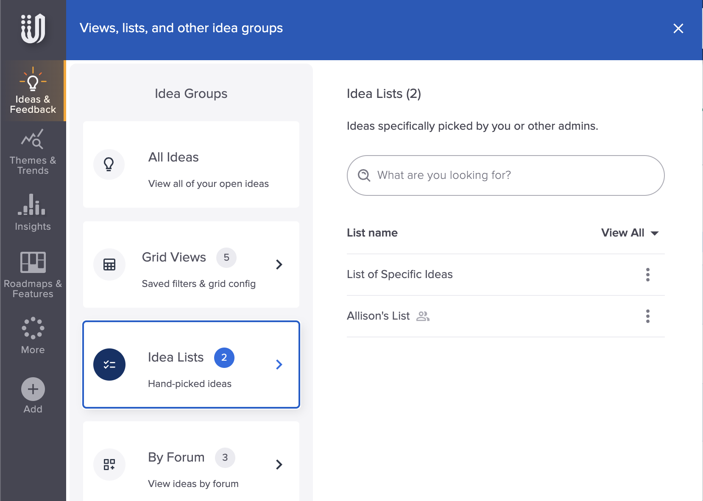This screenshot has width=703, height=501.
Task: Click 'Ideas specifically picked by you' description
Action: pos(472,126)
